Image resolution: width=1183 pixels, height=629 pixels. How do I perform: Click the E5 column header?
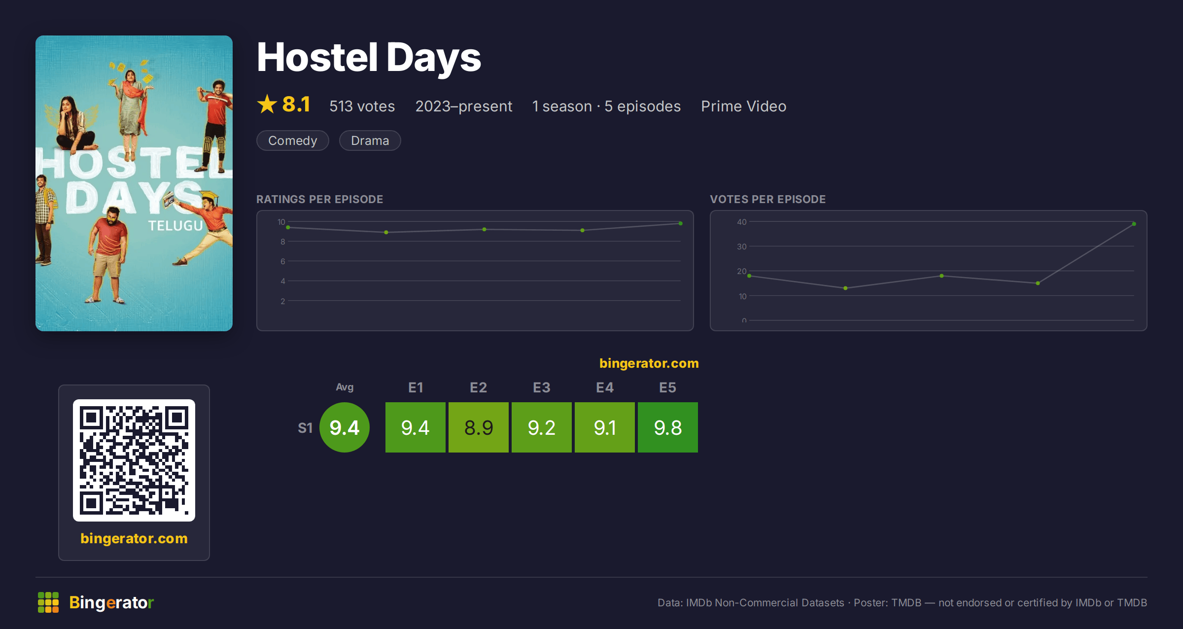click(668, 387)
